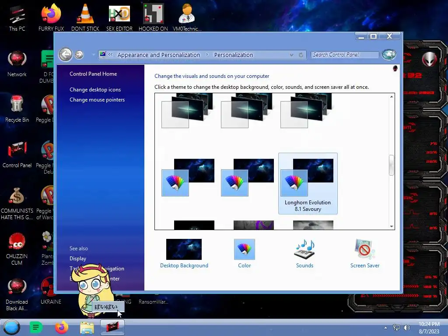The height and width of the screenshot is (336, 448).
Task: Select the active Control Panel taskbar button
Action: tap(112, 327)
